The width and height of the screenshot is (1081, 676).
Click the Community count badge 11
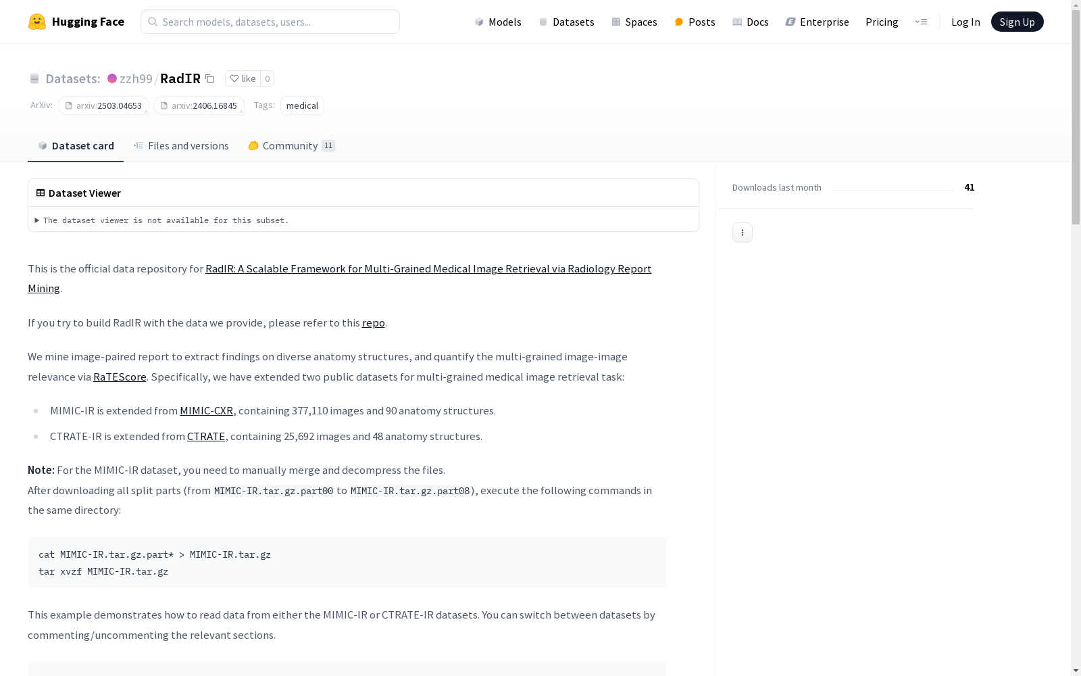[328, 145]
